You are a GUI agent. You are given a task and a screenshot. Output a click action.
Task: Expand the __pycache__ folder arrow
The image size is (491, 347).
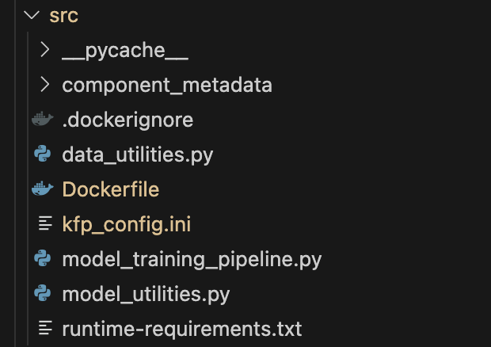click(x=44, y=51)
